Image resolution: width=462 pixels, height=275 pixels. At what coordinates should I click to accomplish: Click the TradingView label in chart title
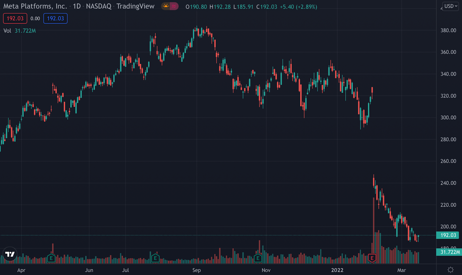[x=135, y=6]
